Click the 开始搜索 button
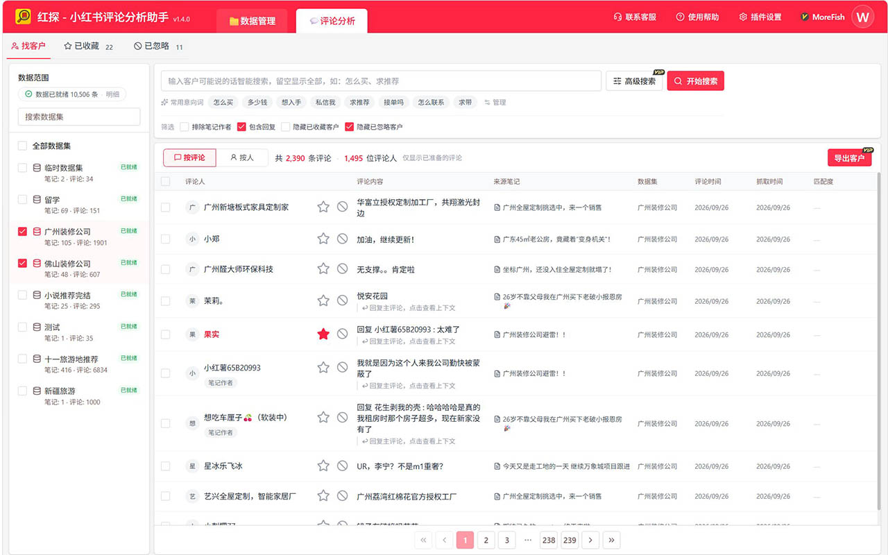This screenshot has width=888, height=555. 696,81
